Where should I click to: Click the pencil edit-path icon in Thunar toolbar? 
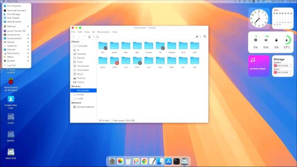point(197,37)
